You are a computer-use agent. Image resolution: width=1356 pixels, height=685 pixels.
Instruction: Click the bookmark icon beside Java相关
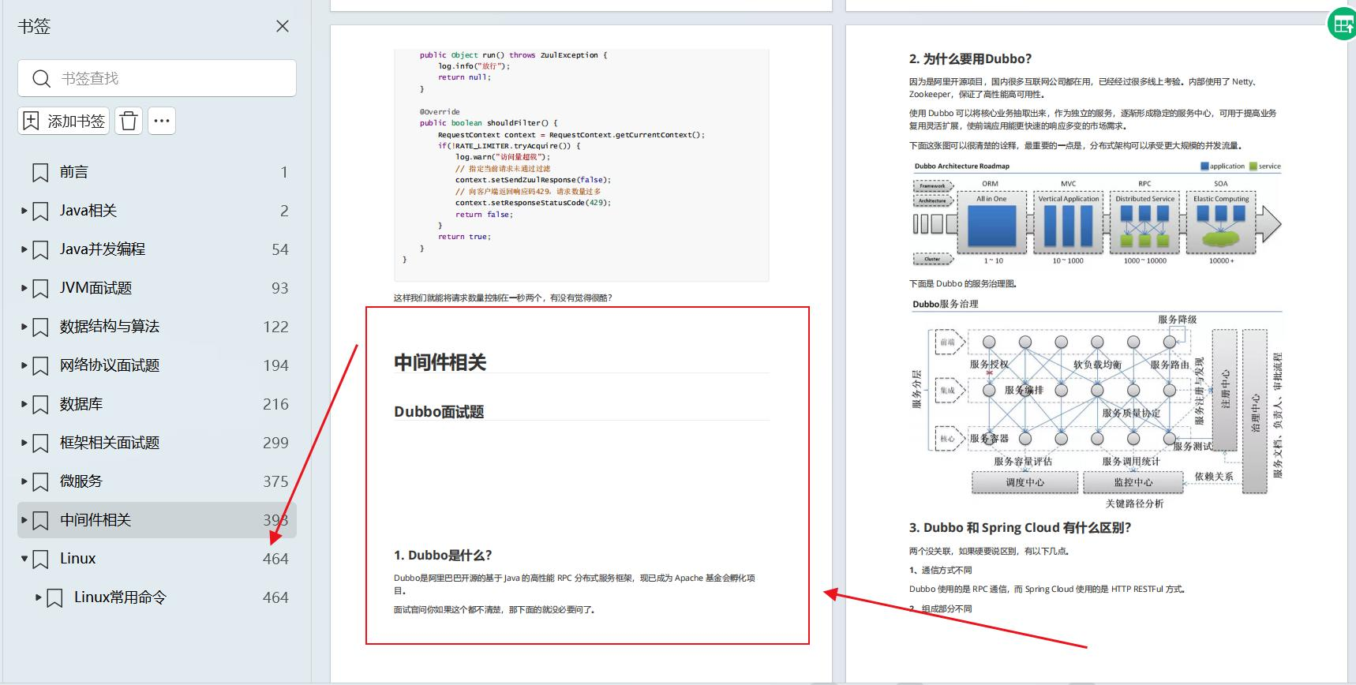point(40,211)
